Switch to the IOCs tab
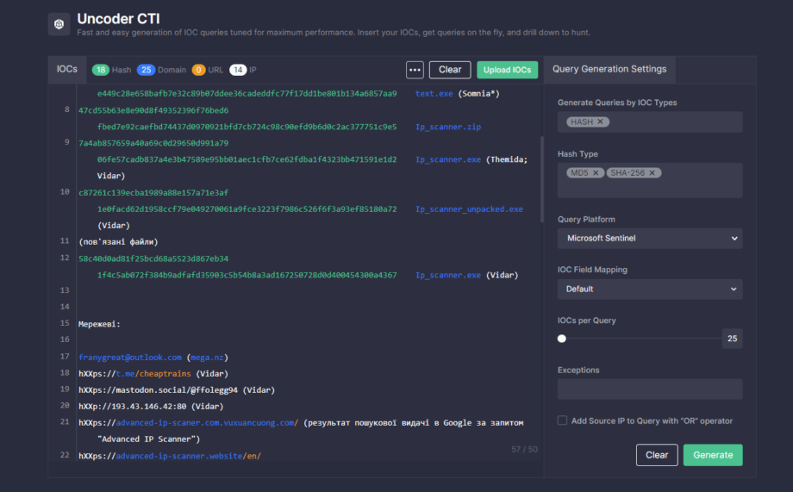793x492 pixels. pos(66,69)
